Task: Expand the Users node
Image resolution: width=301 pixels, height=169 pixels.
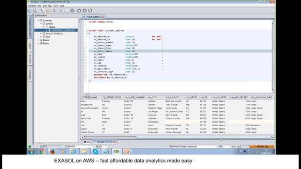Action: click(38, 40)
